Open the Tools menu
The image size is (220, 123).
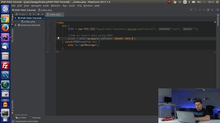coord(72,6)
